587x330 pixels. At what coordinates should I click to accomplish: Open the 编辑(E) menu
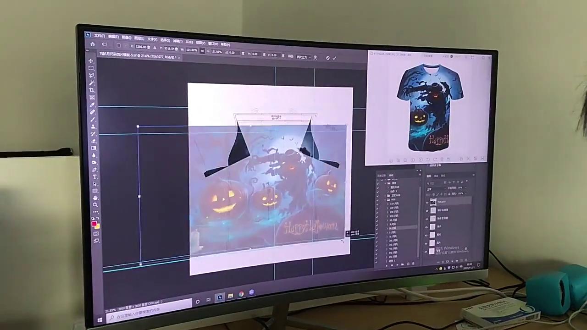[x=113, y=37]
